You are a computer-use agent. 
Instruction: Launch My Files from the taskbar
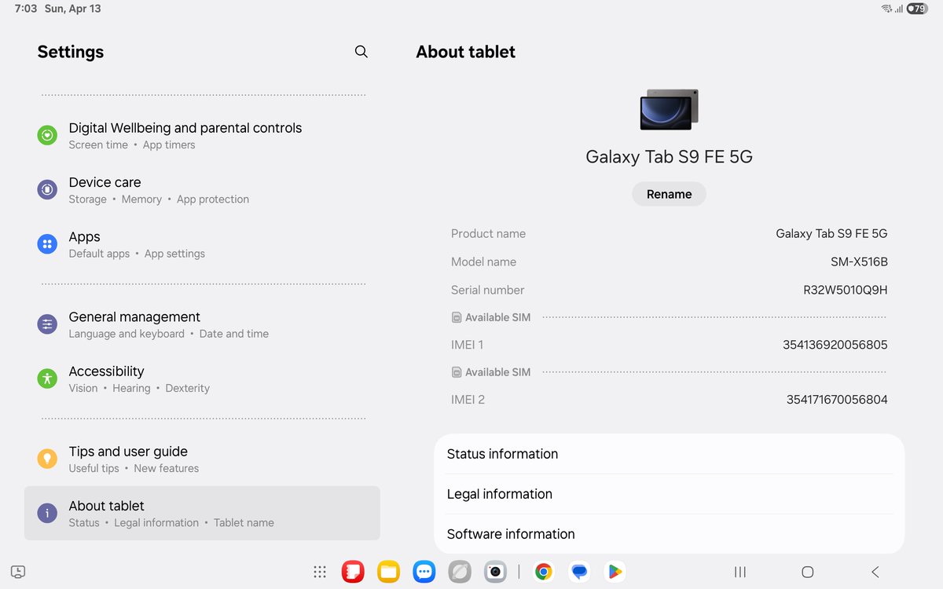point(389,572)
